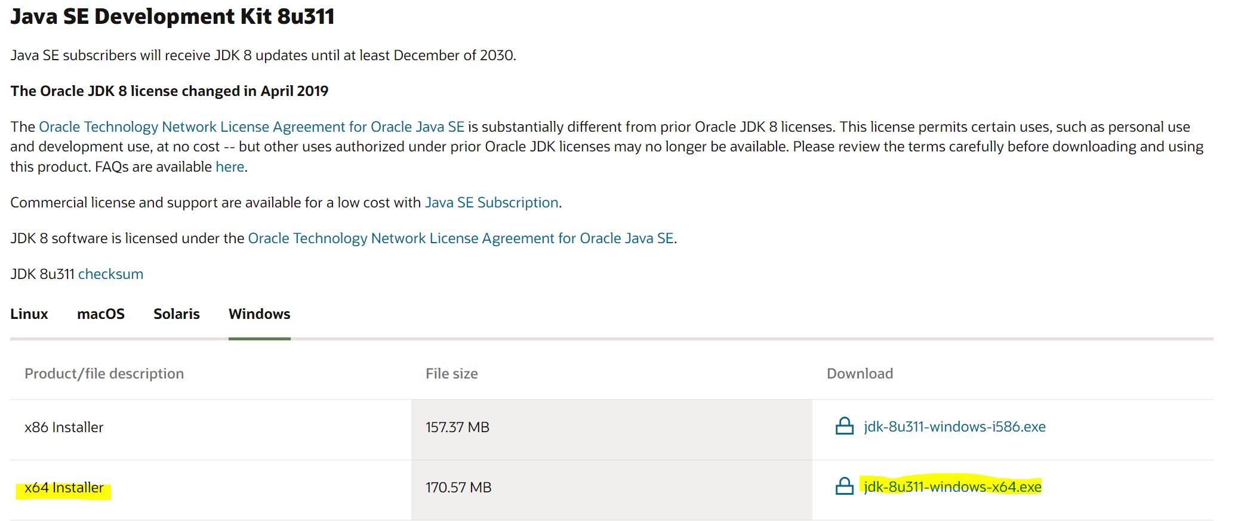1238x521 pixels.
Task: Download the jdk-8u311-windows-i586.exe file
Action: [x=954, y=427]
